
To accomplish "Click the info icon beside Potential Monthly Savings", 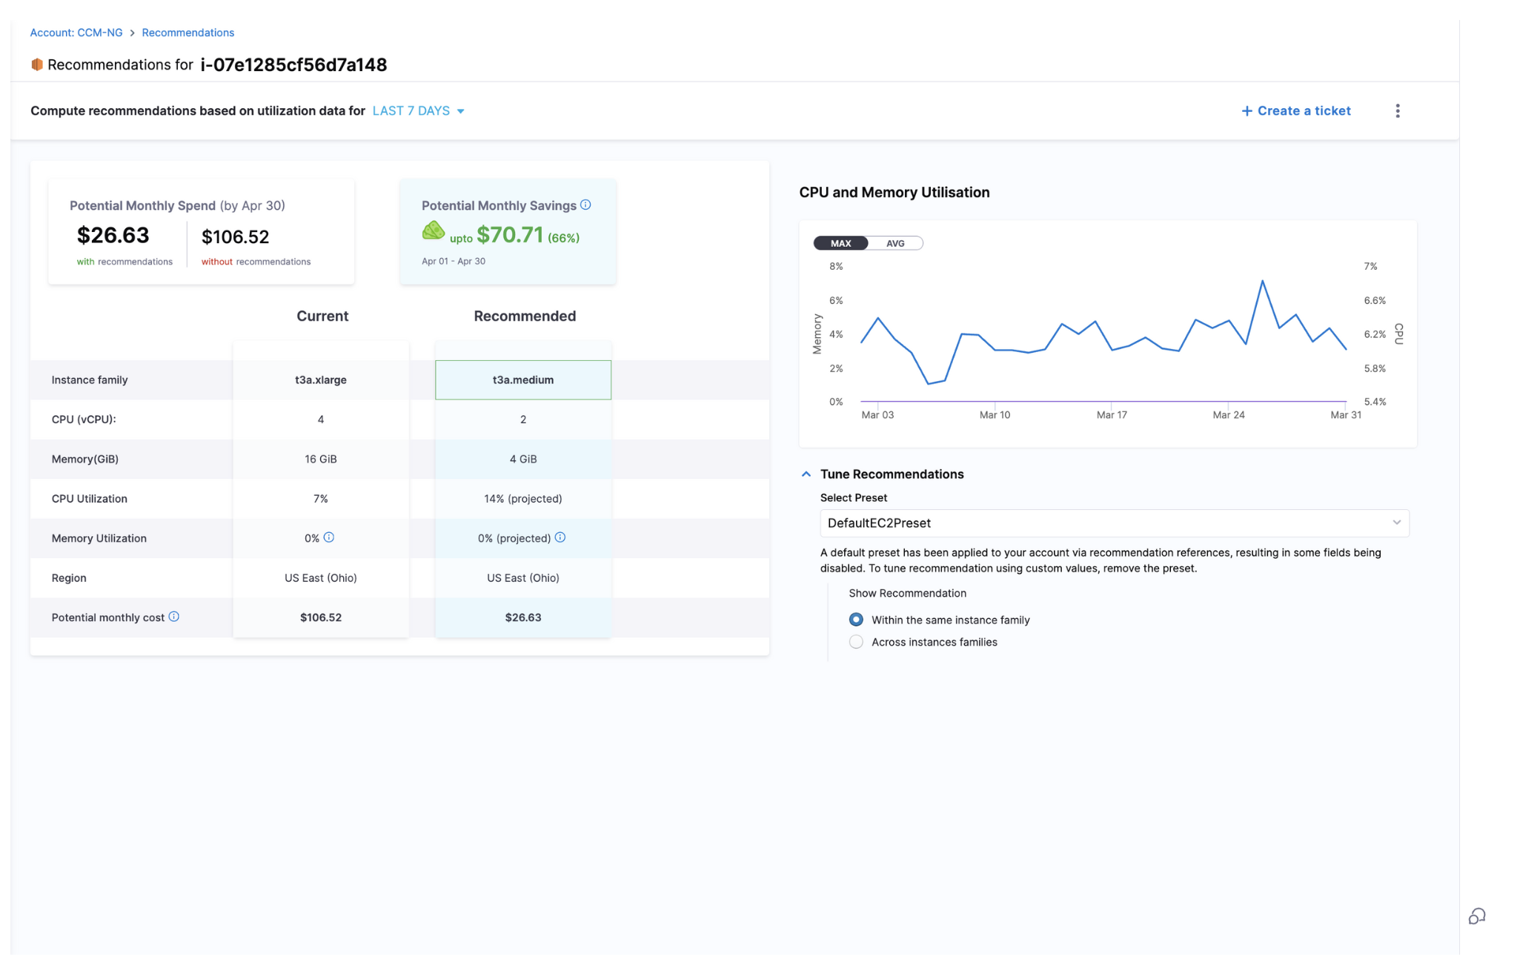I will point(585,205).
